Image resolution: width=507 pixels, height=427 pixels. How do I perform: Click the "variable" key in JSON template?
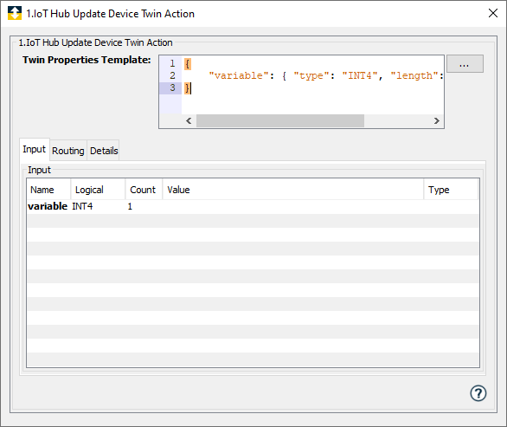pyautogui.click(x=239, y=75)
